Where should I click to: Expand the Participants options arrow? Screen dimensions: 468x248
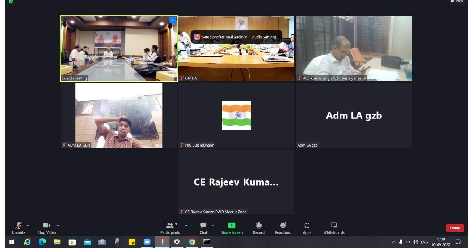click(186, 226)
